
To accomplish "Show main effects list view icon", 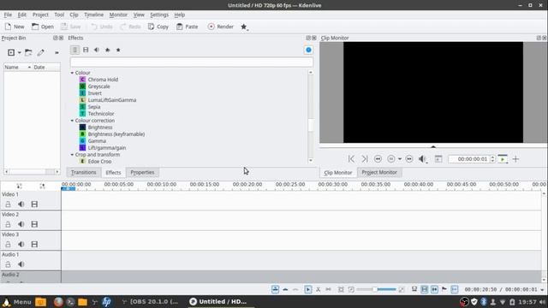I will 74,50.
